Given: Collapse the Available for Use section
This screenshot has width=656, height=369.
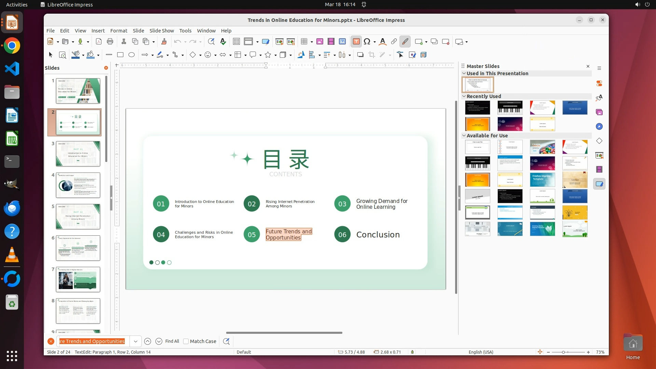Looking at the screenshot, I should pyautogui.click(x=464, y=136).
